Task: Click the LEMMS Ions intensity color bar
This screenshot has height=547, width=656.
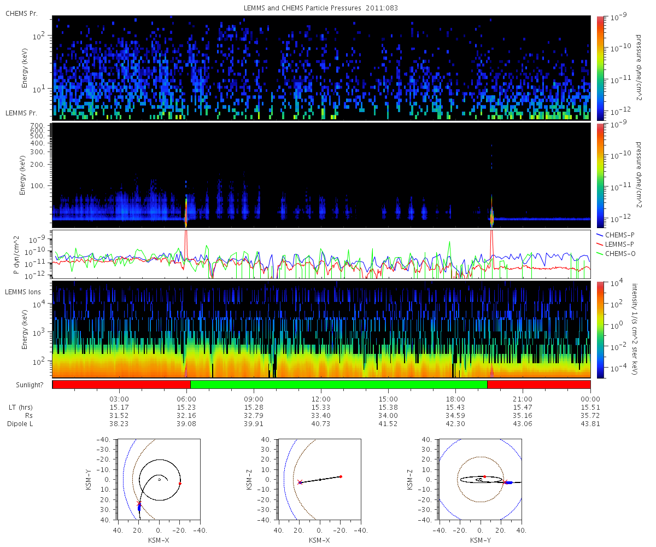Action: pos(600,330)
